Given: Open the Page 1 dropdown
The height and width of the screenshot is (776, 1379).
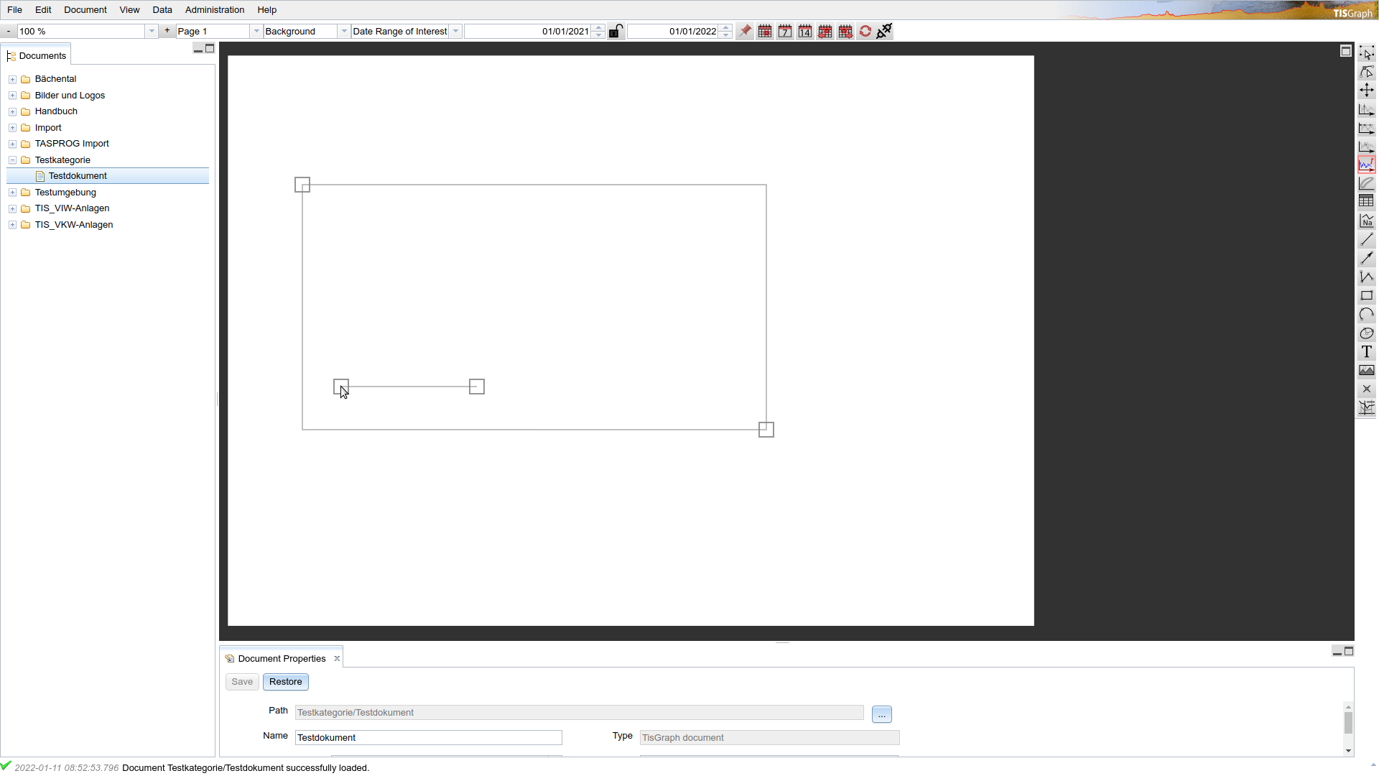Looking at the screenshot, I should (256, 32).
